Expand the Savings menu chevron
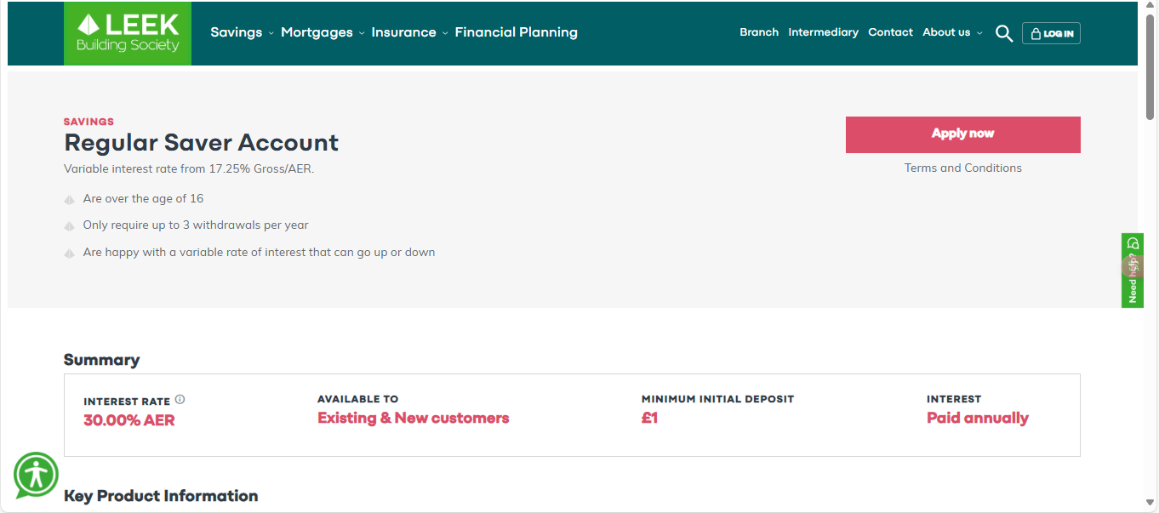 pos(271,33)
